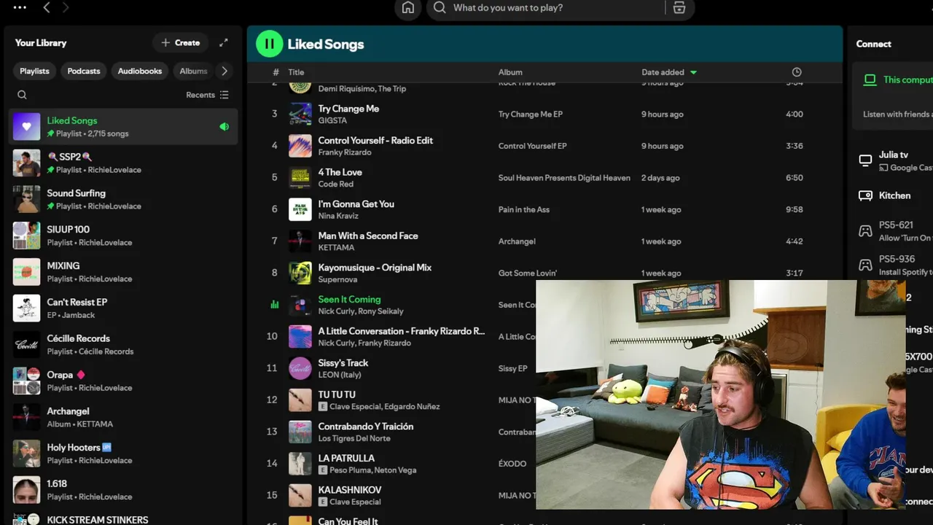933x525 pixels.
Task: Search within Your Library
Action: point(22,95)
